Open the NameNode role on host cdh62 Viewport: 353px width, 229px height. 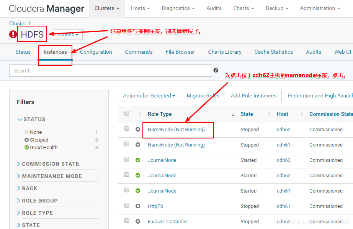point(176,130)
